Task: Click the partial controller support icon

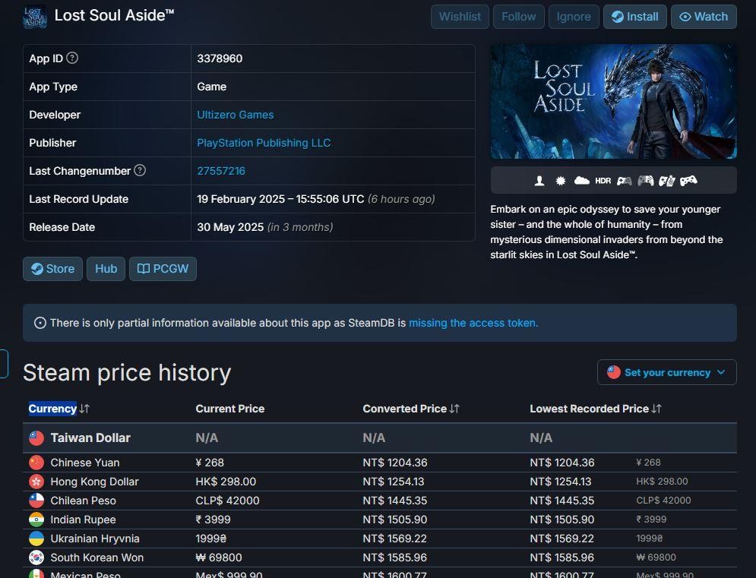Action: (625, 181)
